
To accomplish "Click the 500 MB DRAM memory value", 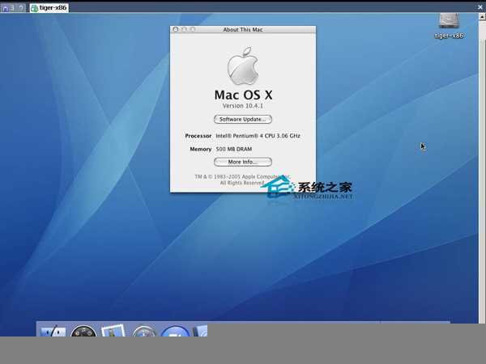I will pyautogui.click(x=234, y=149).
